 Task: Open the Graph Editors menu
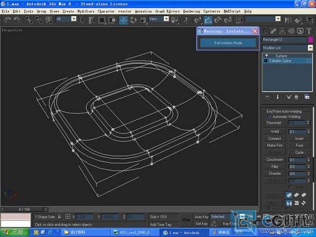[167, 11]
